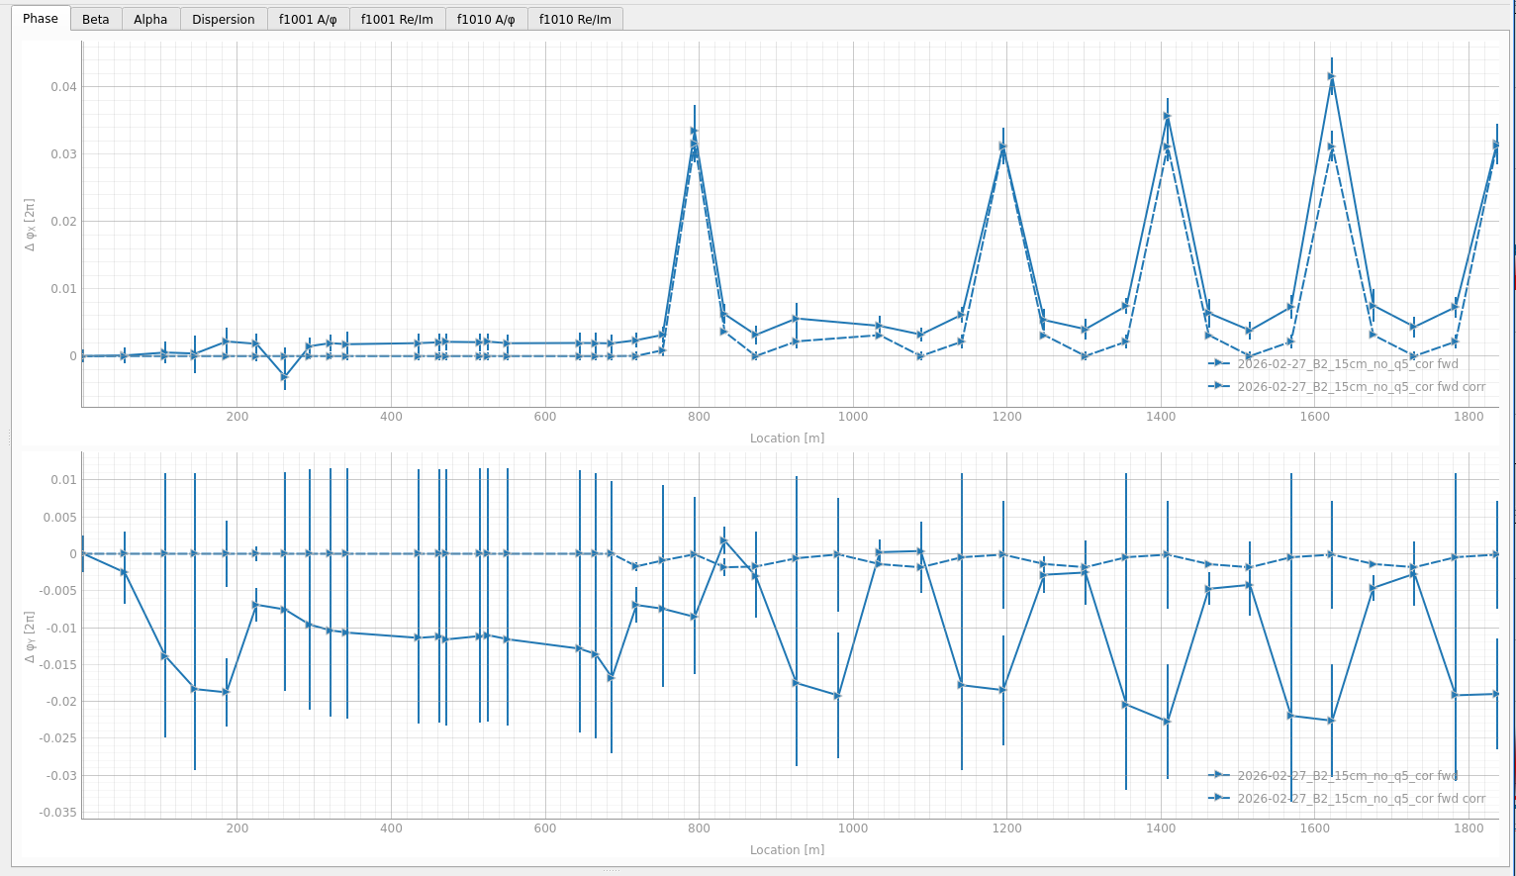Open the Beta tab
Image resolution: width=1516 pixels, height=876 pixels.
click(x=96, y=19)
